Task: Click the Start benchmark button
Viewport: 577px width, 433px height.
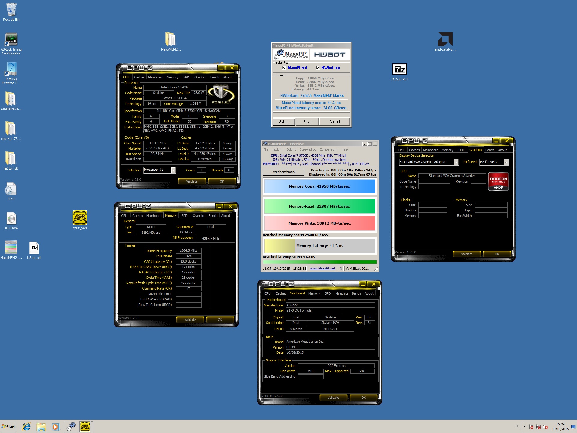Action: pos(283,172)
